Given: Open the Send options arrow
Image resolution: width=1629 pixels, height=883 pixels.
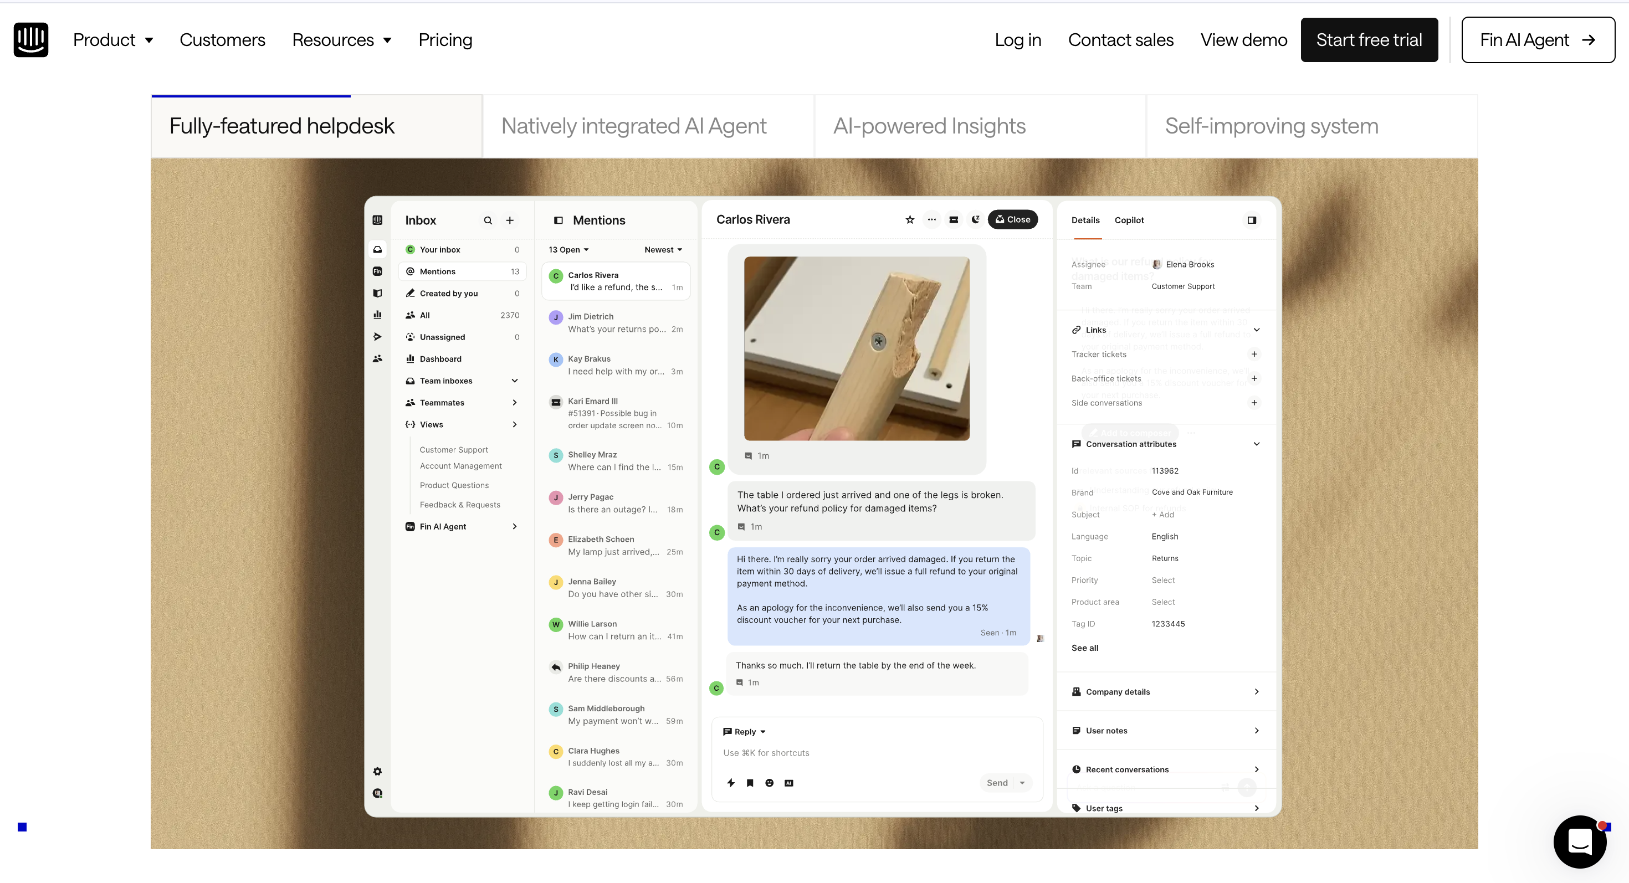Looking at the screenshot, I should [1022, 783].
